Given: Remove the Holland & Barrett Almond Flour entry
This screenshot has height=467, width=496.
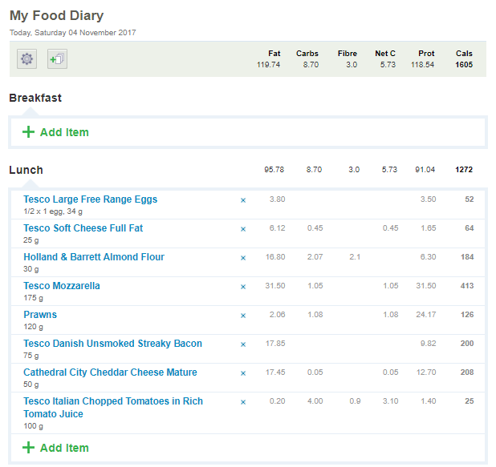Looking at the screenshot, I should (243, 257).
